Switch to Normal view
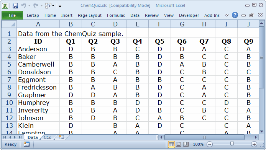 pos(171,144)
